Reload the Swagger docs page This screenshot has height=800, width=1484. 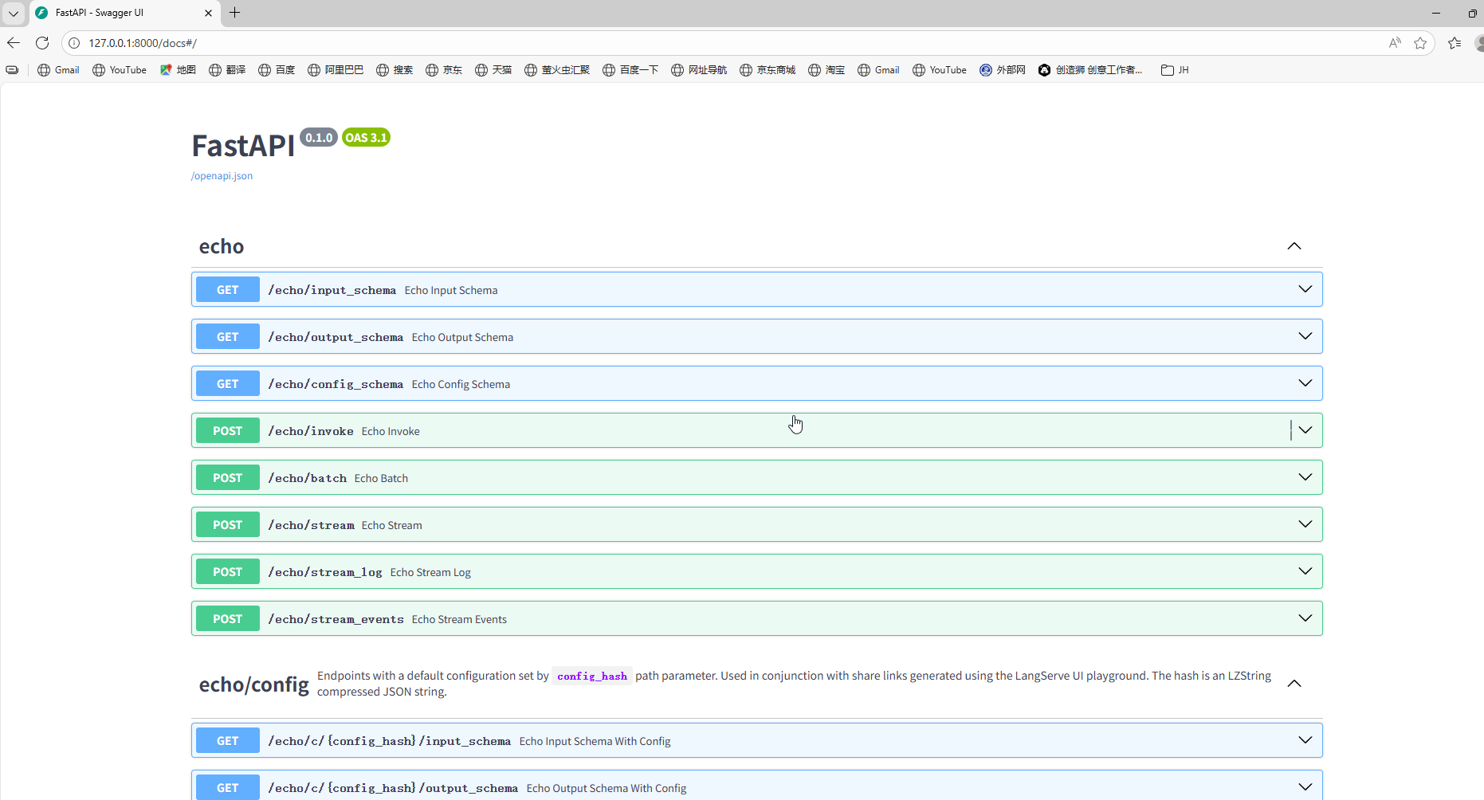click(42, 43)
